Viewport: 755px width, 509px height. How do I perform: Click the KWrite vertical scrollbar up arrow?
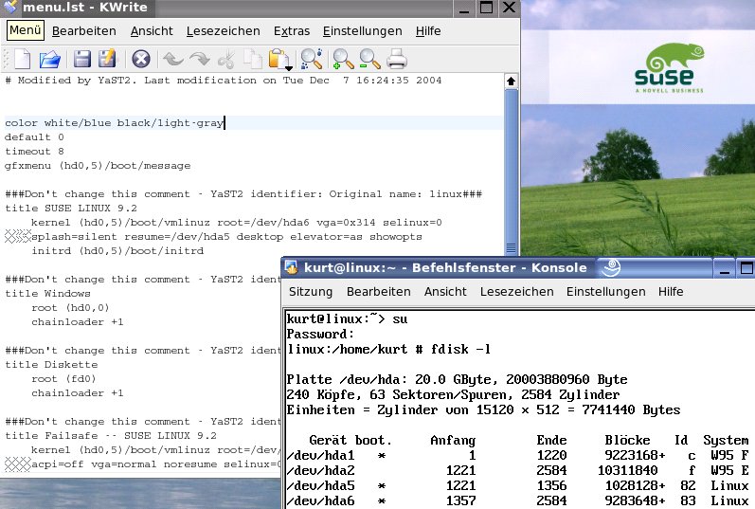click(511, 82)
